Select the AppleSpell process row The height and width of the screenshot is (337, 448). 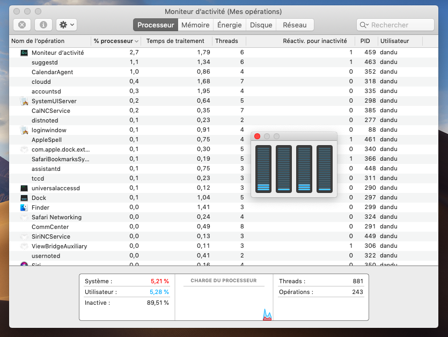[x=223, y=140]
